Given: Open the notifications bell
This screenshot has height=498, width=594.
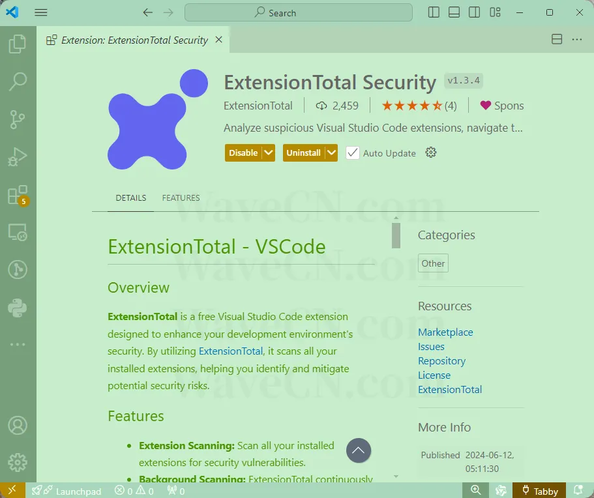Looking at the screenshot, I should pos(578,490).
